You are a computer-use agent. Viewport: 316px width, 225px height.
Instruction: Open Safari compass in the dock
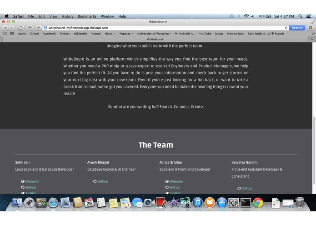tap(53, 202)
